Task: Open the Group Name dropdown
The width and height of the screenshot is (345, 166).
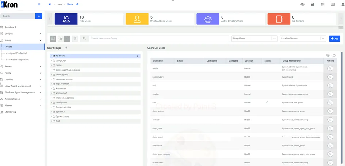Action: coord(254,38)
